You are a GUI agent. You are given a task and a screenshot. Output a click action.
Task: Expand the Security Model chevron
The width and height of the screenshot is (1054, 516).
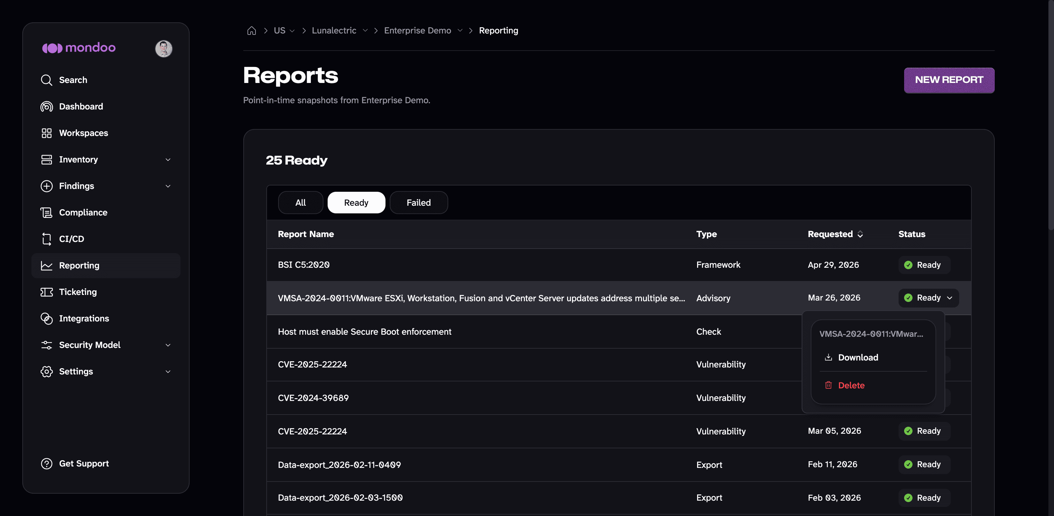[168, 345]
